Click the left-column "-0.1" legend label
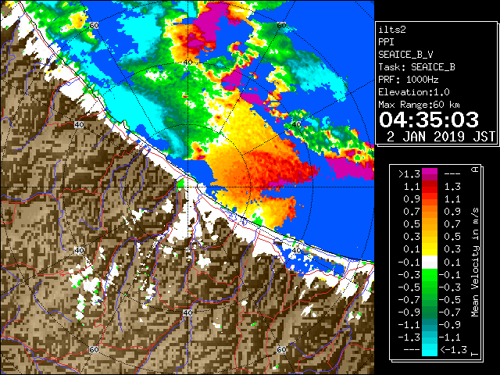This screenshot has width=500, height=375. click(x=409, y=262)
